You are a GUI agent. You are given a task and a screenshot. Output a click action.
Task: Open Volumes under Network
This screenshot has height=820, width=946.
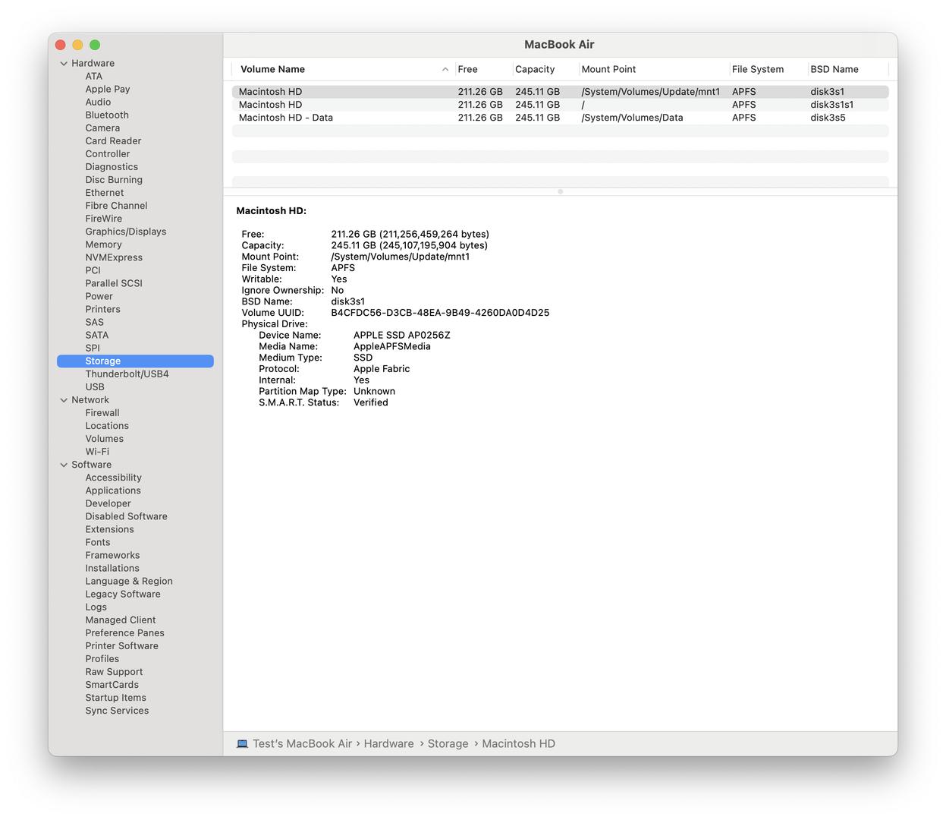point(104,439)
